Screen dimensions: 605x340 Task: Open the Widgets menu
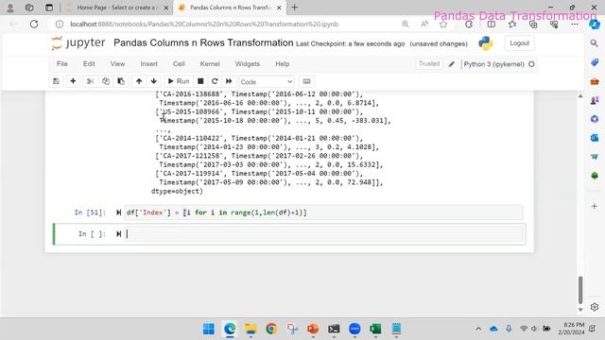tap(248, 64)
